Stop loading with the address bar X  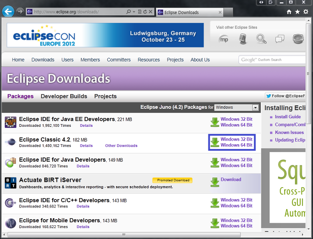[x=150, y=12]
